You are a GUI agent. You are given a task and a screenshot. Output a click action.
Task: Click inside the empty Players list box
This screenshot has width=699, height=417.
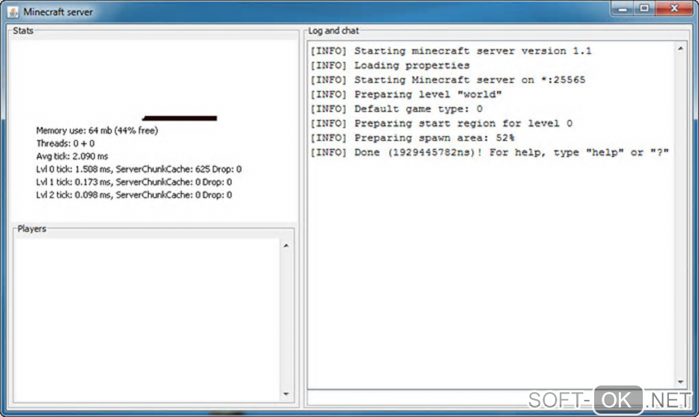tap(147, 320)
